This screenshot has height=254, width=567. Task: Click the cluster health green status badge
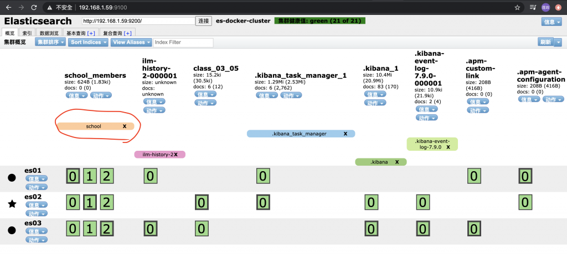[320, 21]
